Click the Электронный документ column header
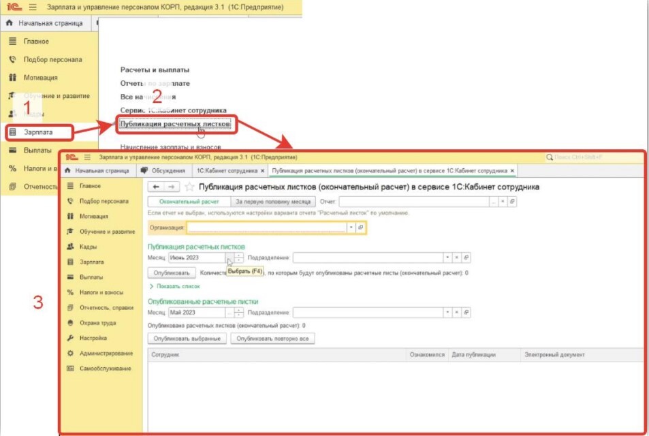 click(x=582, y=355)
